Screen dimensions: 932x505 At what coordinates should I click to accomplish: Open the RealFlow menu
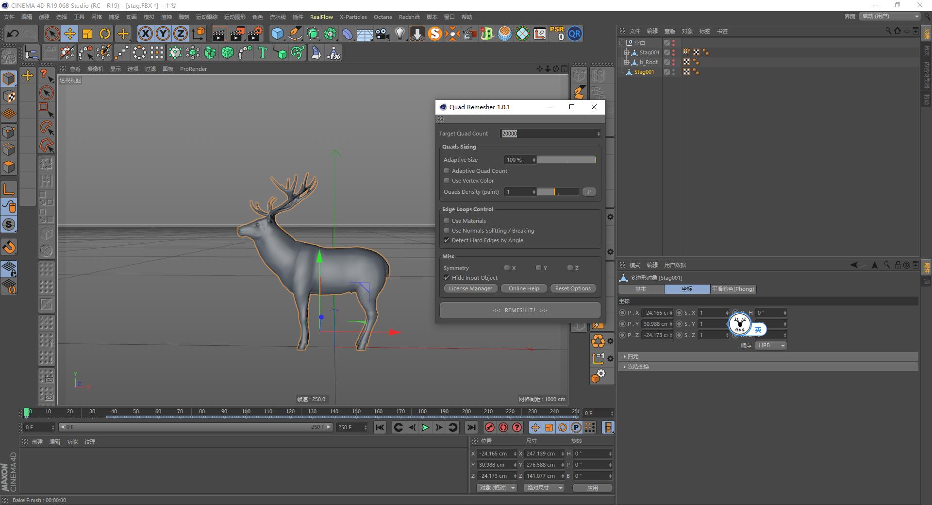321,17
